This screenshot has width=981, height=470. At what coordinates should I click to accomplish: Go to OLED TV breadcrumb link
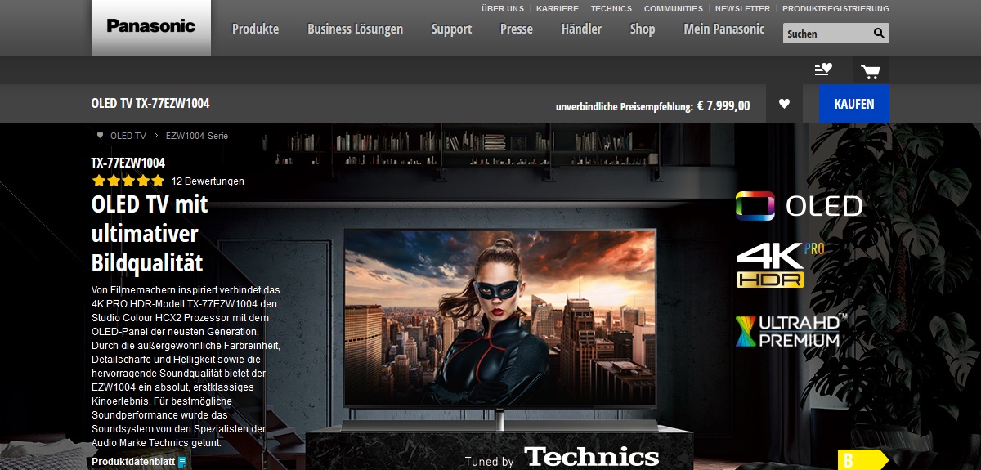[128, 136]
